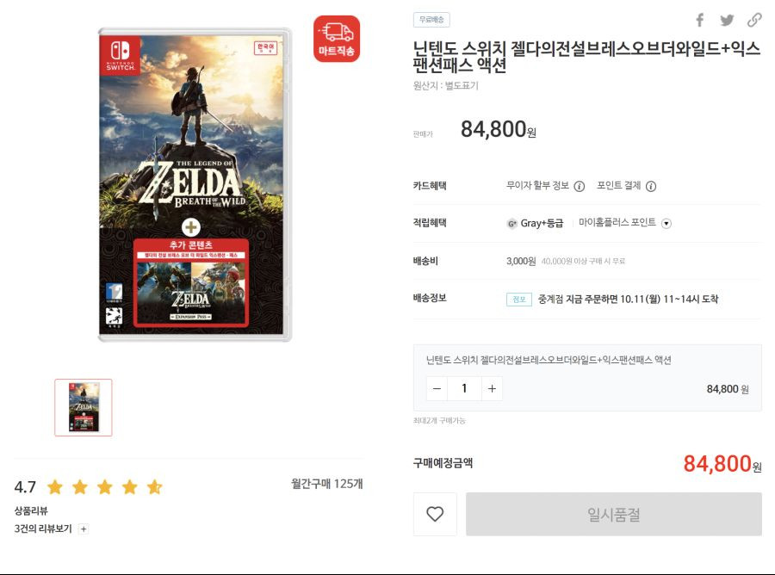This screenshot has width=775, height=575.
Task: Increase quantity with plus button
Action: pos(492,388)
